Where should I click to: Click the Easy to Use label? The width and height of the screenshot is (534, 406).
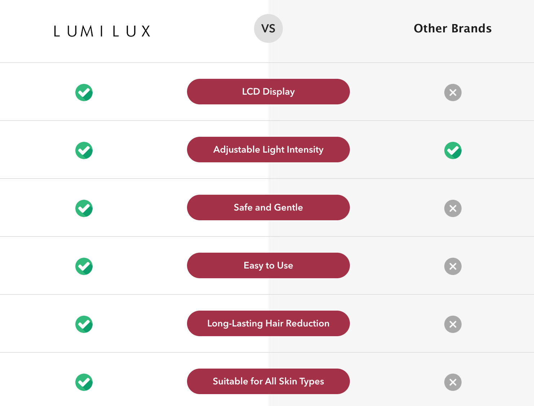click(x=268, y=266)
